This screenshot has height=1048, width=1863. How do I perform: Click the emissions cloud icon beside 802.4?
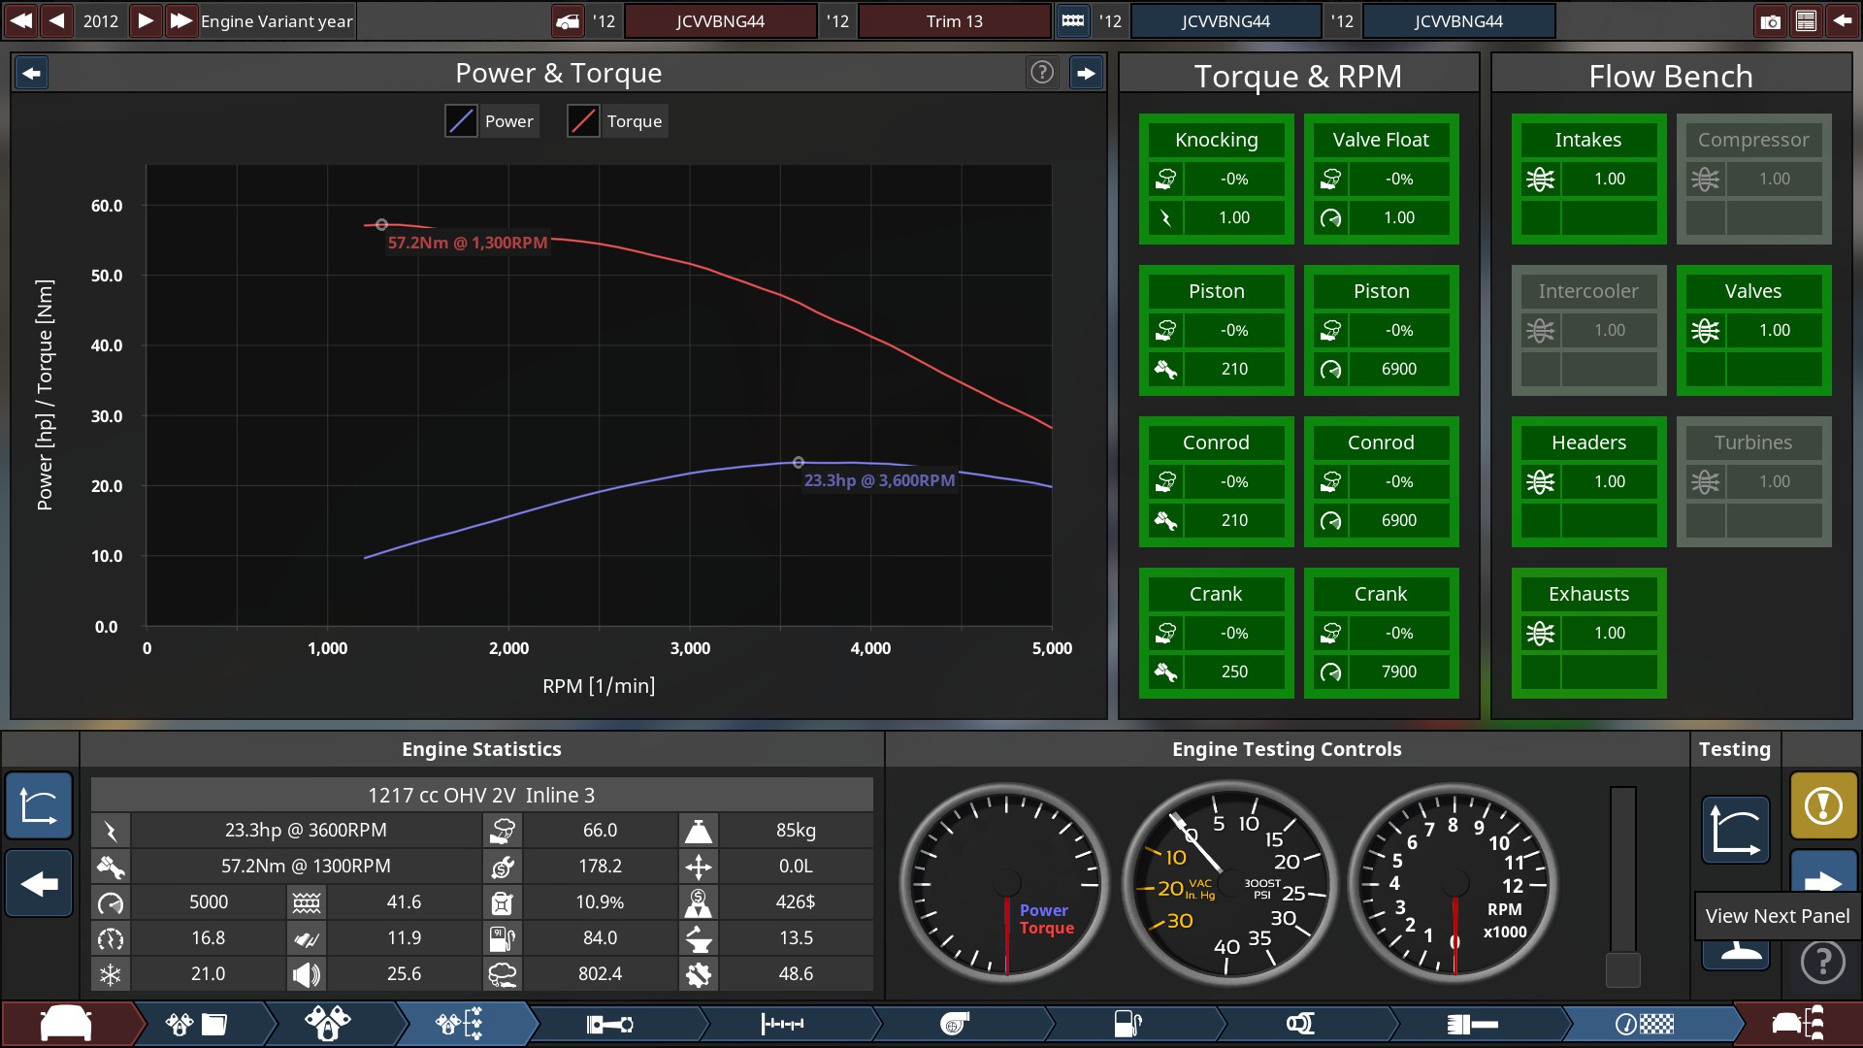tap(503, 974)
